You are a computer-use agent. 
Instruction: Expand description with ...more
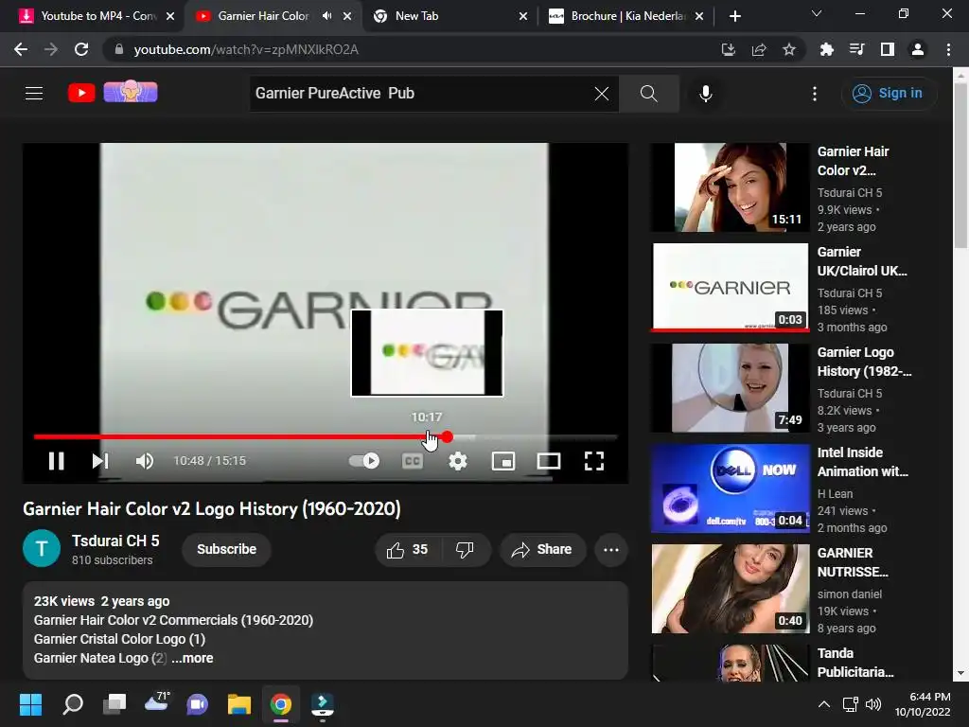192,659
